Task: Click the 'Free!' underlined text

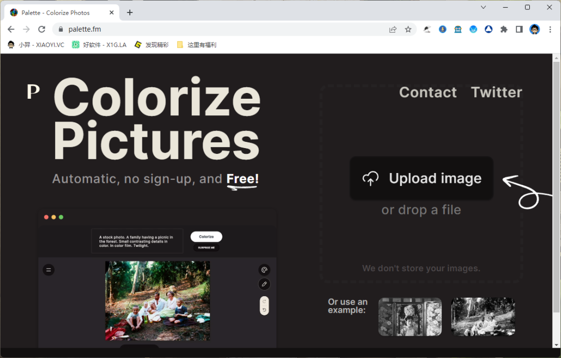Action: tap(242, 179)
